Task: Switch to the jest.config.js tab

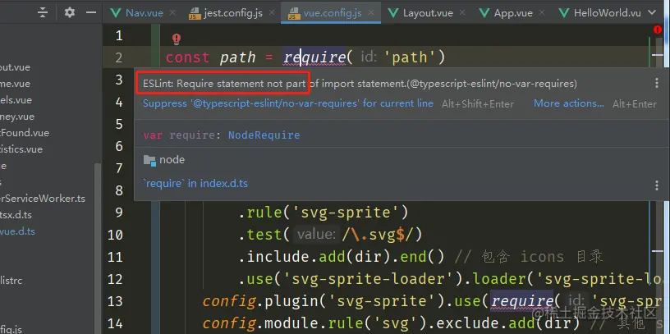Action: coord(233,13)
